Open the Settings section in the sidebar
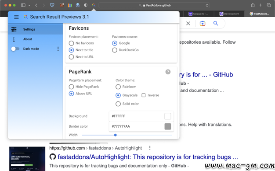This screenshot has height=171, width=275. point(35,29)
